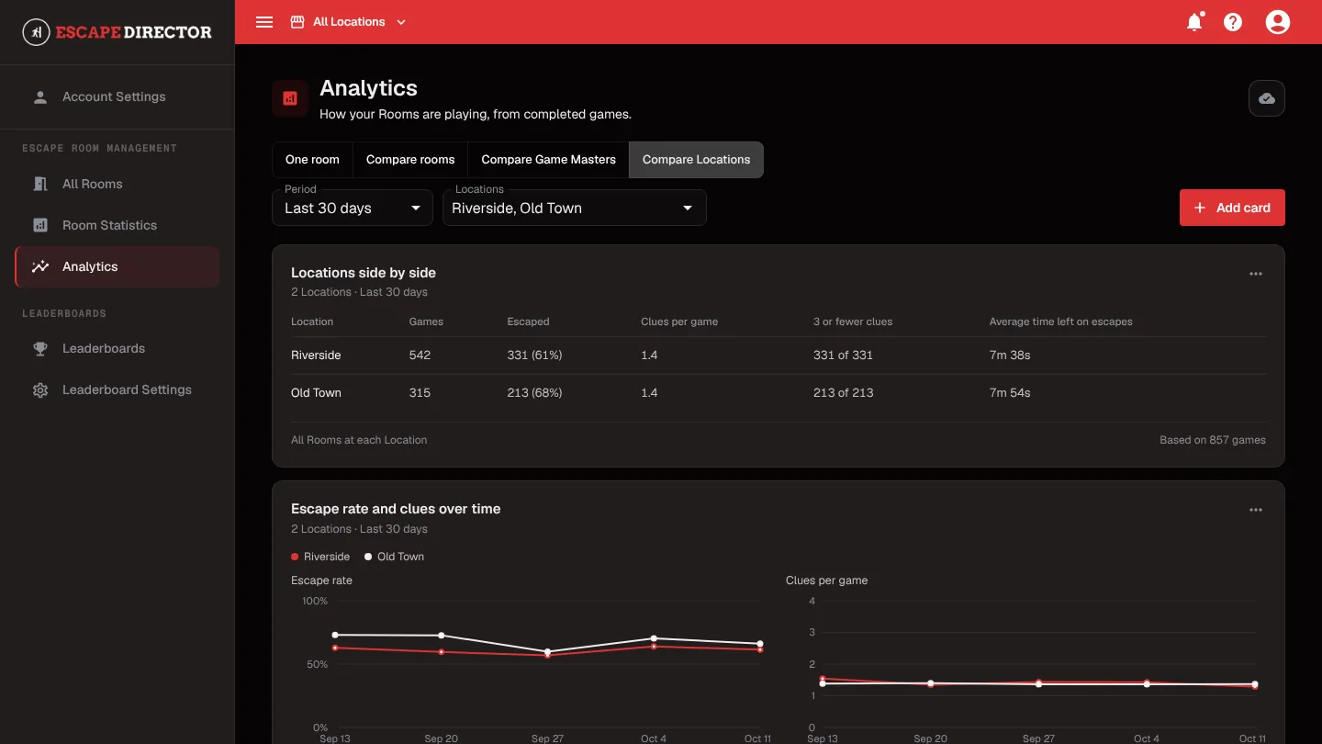Click the '213 (68%)' escaped value
Image resolution: width=1322 pixels, height=744 pixels.
coord(534,393)
